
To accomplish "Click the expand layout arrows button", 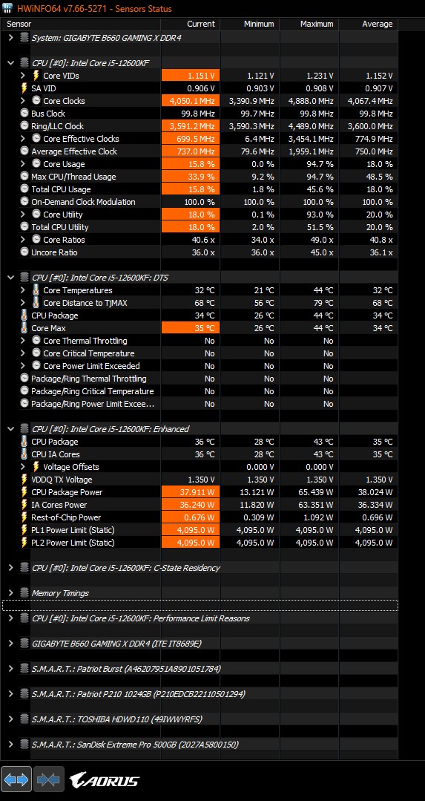I will (x=16, y=779).
